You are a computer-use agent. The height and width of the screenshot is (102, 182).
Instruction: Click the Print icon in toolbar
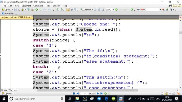click(19, 10)
